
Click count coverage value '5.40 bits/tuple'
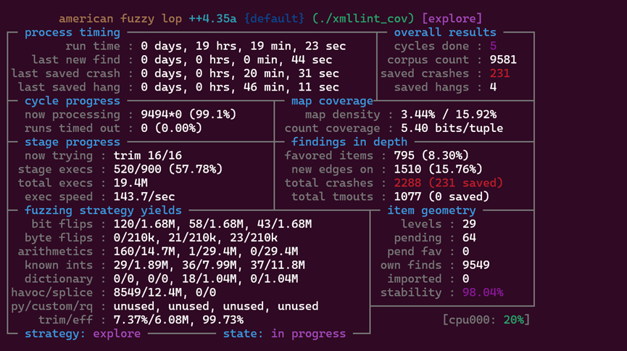click(452, 128)
